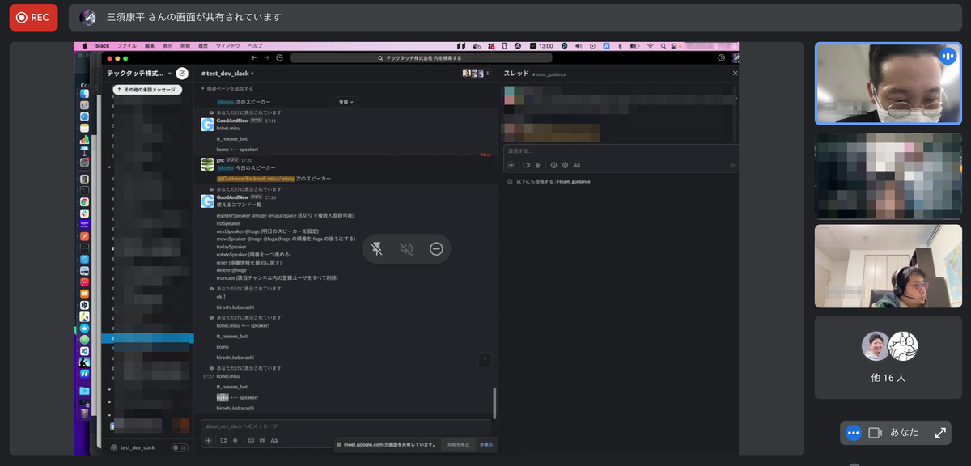Click the GoodAndNew sender name at 17:11
The width and height of the screenshot is (971, 466).
click(x=233, y=121)
